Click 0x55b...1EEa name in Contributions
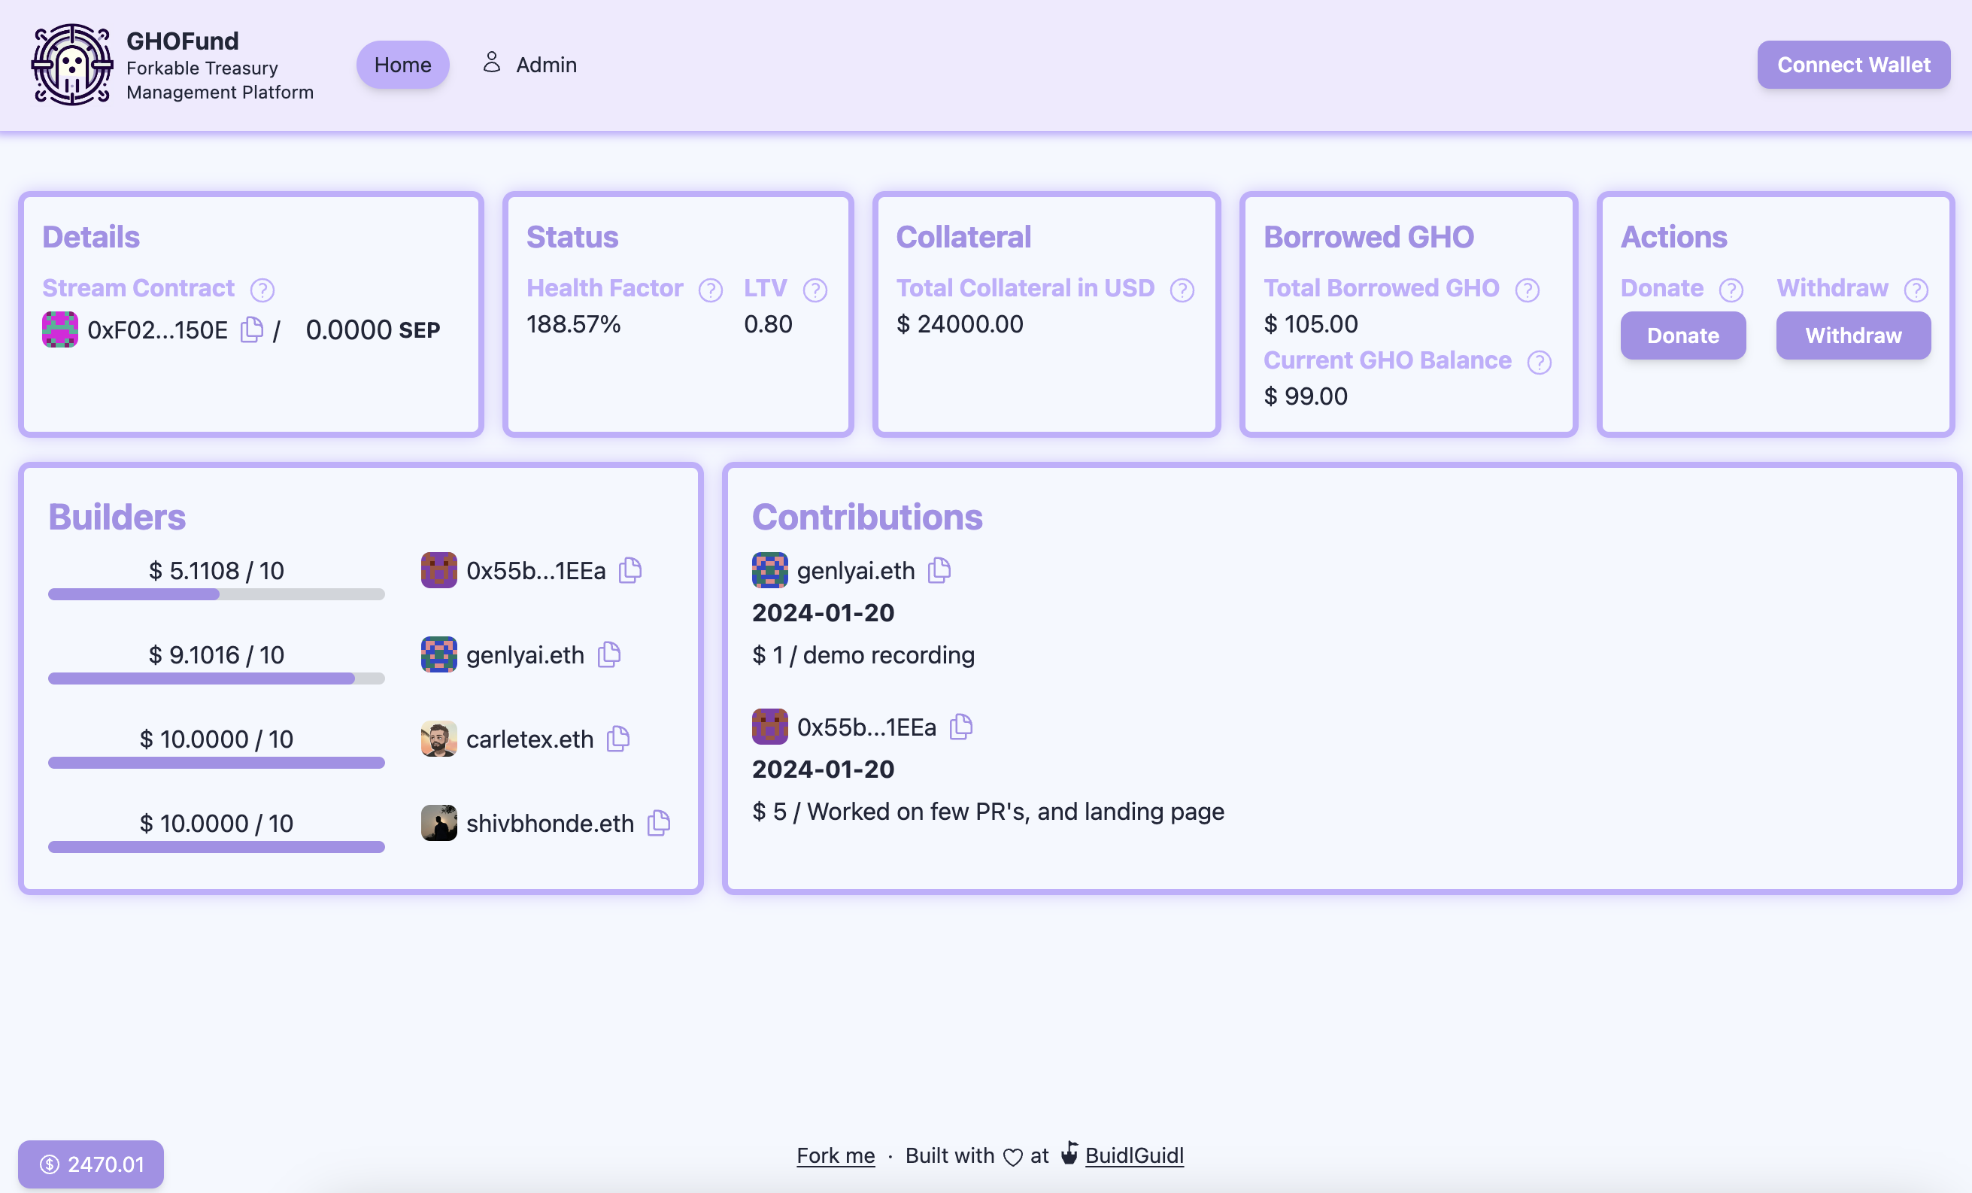Viewport: 1972px width, 1193px height. pos(866,727)
